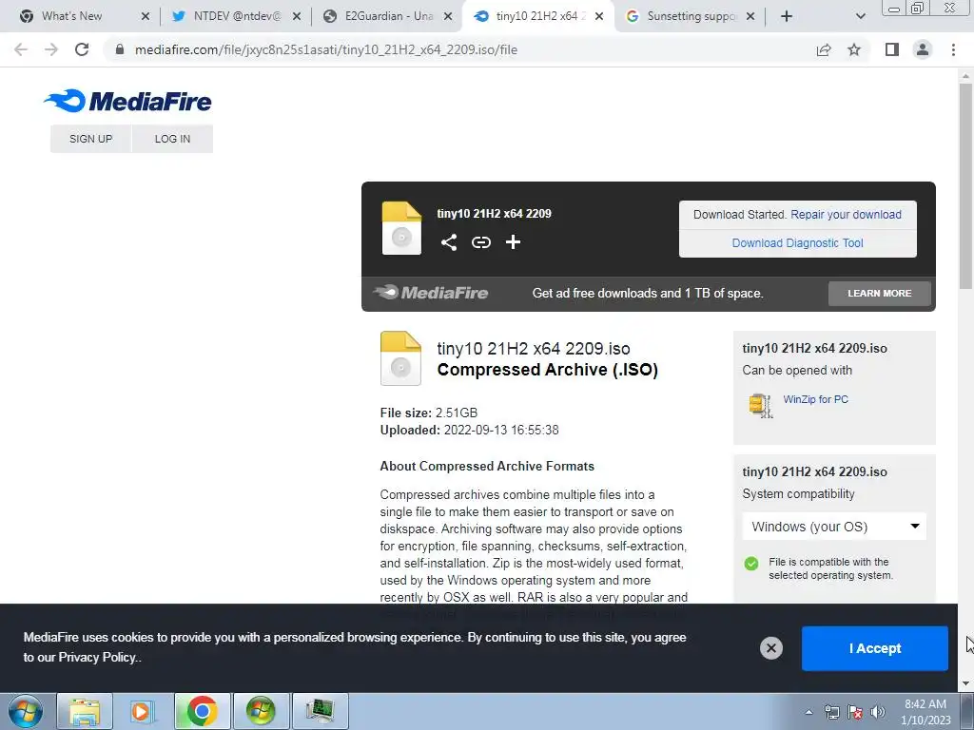
Task: Click the MediaFire logo at top left
Action: pos(128,101)
